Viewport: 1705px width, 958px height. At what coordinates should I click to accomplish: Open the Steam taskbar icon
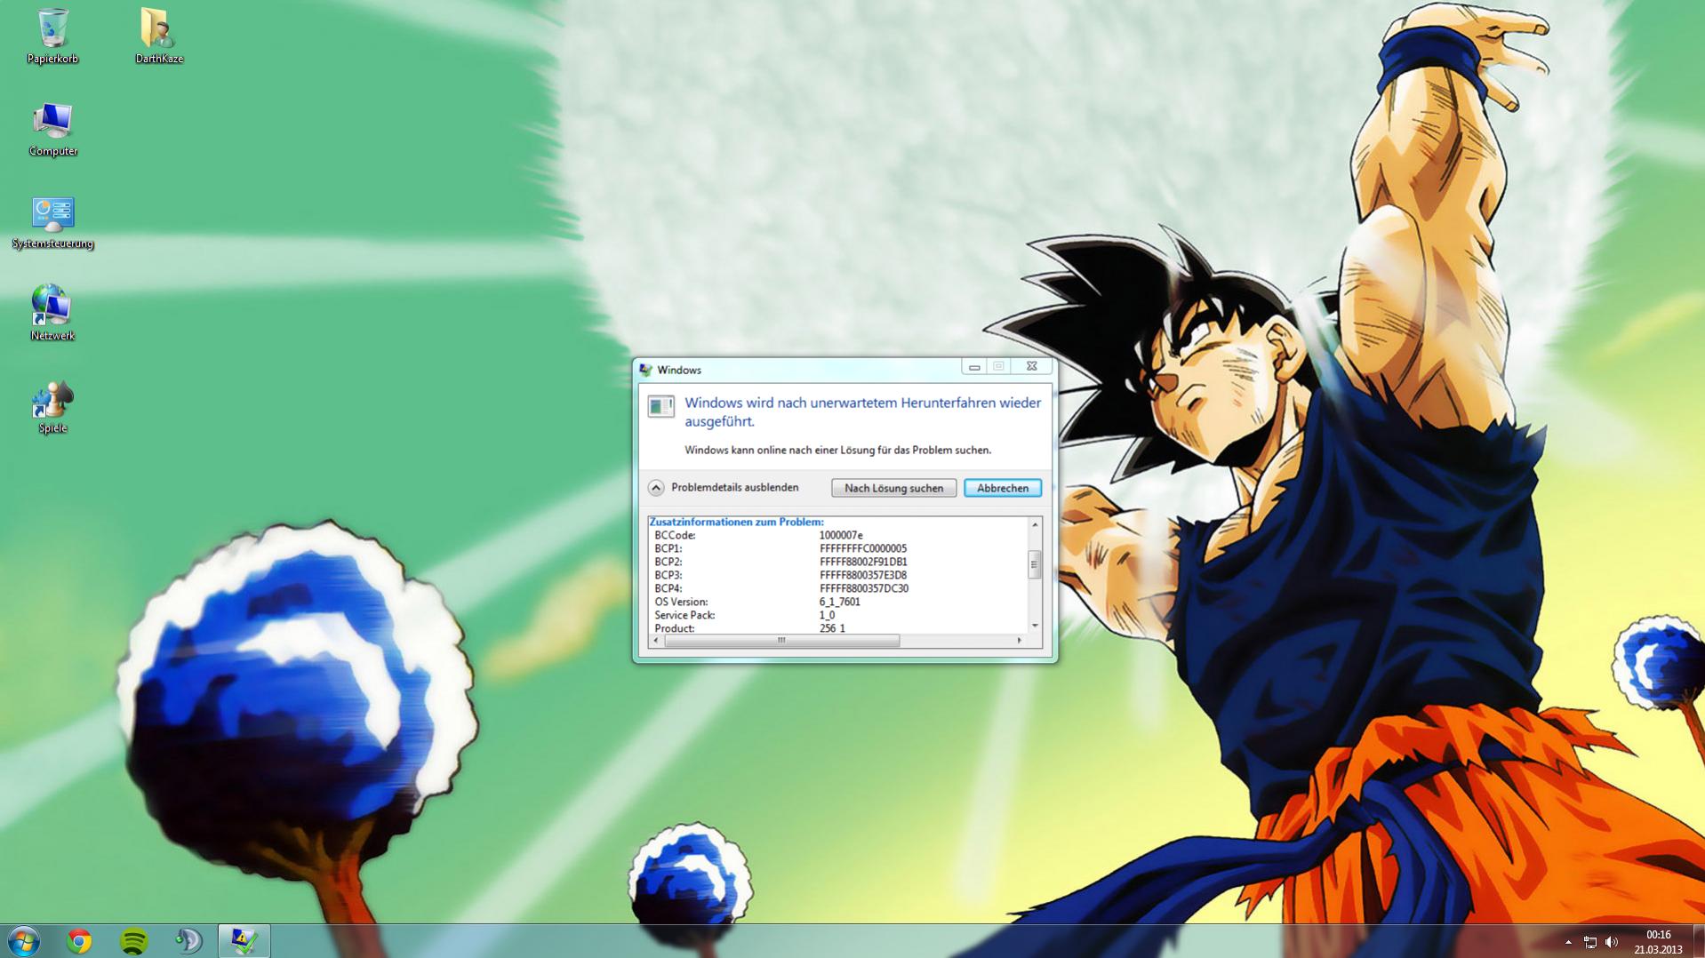point(188,940)
